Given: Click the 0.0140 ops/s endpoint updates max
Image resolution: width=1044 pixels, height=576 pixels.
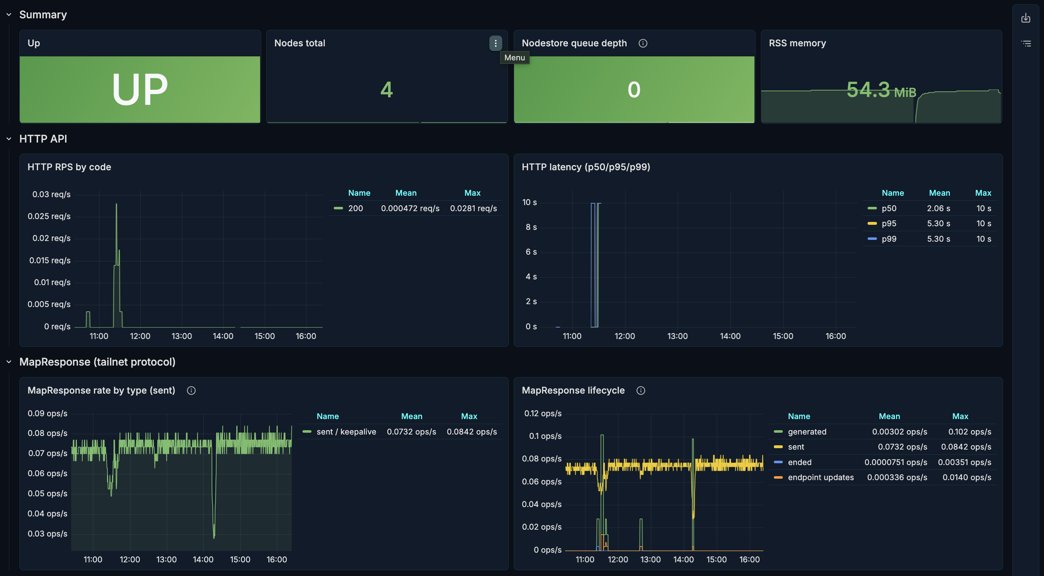Looking at the screenshot, I should [967, 478].
